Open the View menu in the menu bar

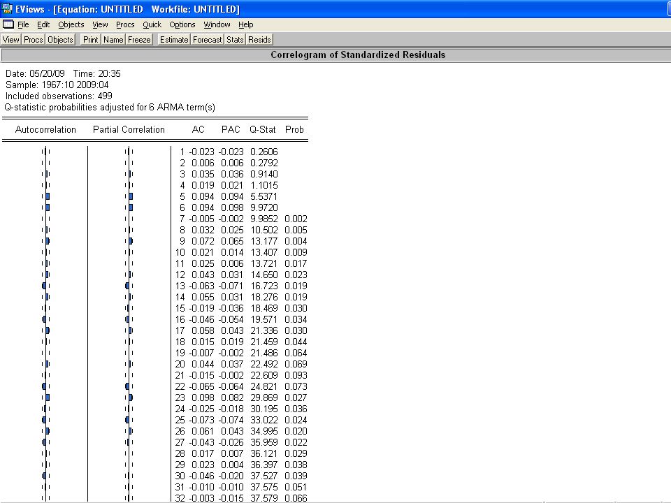pos(100,25)
